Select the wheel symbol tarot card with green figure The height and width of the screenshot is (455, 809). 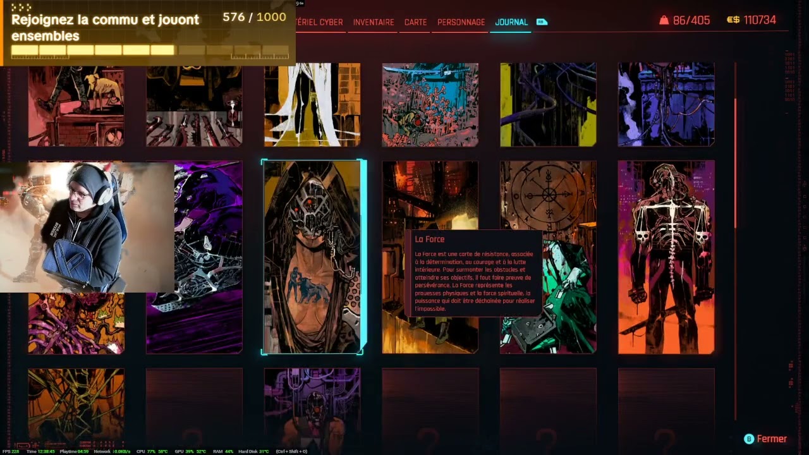(x=548, y=257)
